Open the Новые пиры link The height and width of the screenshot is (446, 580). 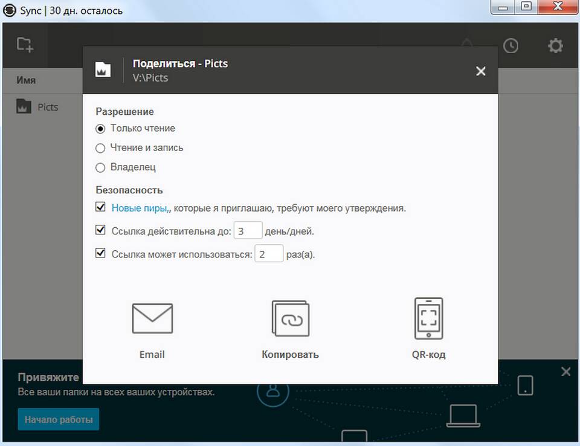(x=140, y=208)
